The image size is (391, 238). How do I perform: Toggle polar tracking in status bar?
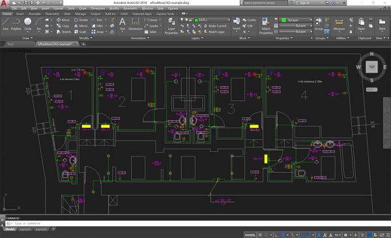[x=283, y=235]
